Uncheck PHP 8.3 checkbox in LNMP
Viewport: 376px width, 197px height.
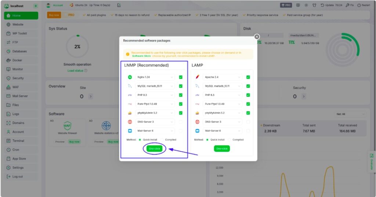pyautogui.click(x=181, y=95)
